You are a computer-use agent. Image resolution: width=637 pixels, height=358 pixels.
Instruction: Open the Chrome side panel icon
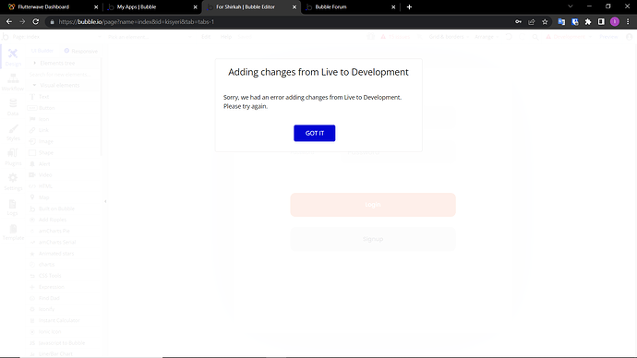click(x=601, y=22)
